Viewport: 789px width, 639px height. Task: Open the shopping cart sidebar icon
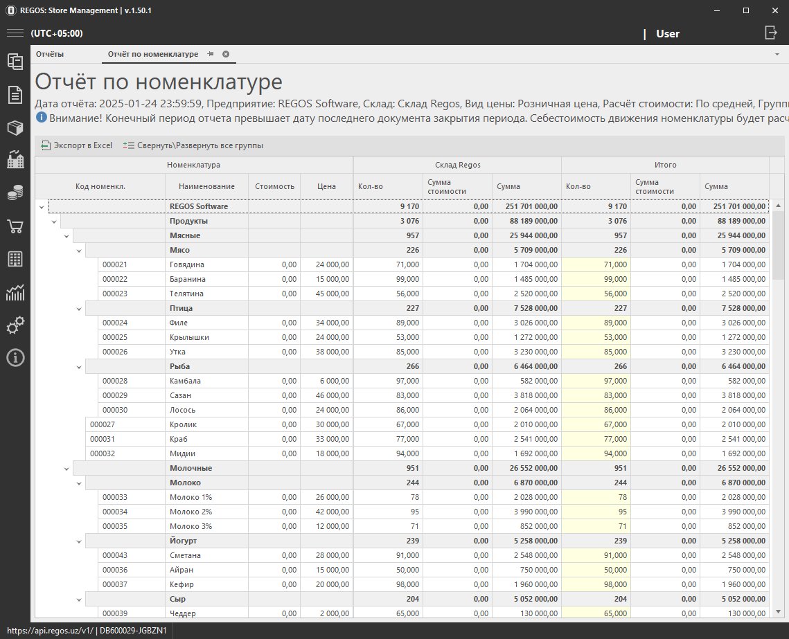pos(15,226)
